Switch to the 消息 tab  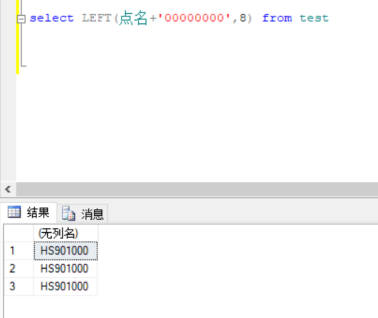coord(83,214)
